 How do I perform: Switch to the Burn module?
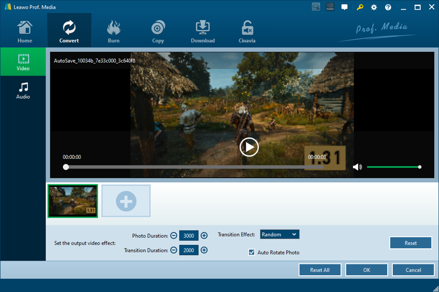point(113,31)
